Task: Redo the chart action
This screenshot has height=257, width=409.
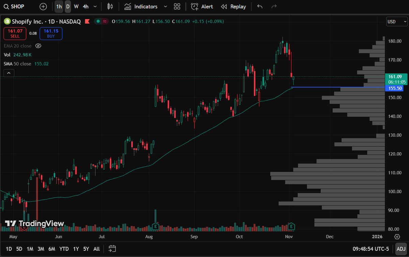Action: click(x=274, y=6)
